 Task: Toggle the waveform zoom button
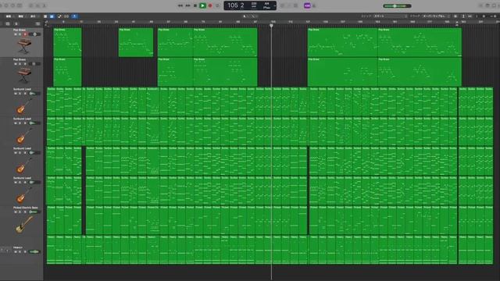tap(455, 16)
